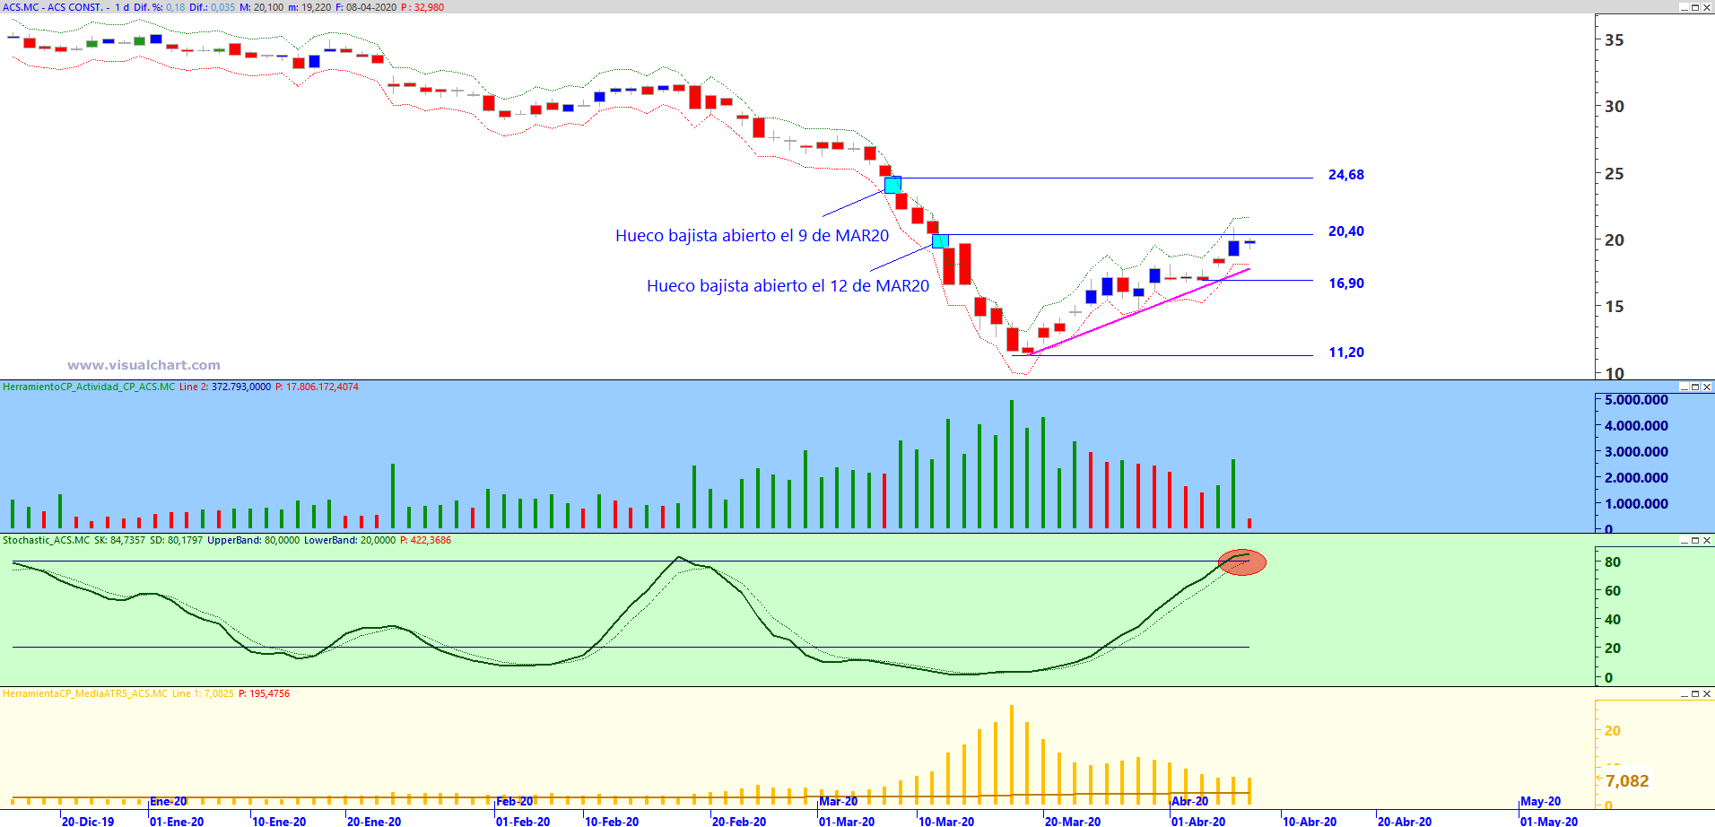Click the 40 label on the Stochastic axis
The image size is (1715, 827).
click(x=1612, y=620)
